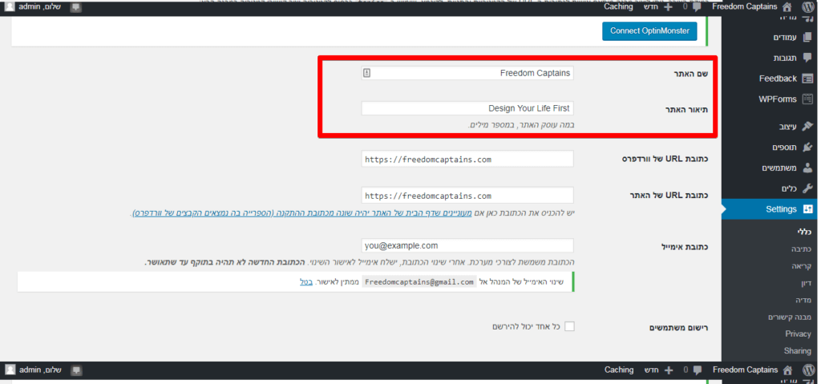Open the Privacy settings submenu item
Screen dimensions: 821x384
pyautogui.click(x=798, y=333)
